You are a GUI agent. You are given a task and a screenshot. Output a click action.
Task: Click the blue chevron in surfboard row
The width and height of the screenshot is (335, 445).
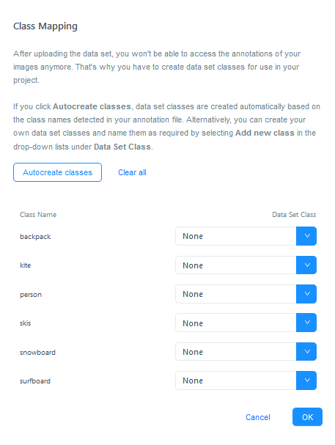click(x=306, y=380)
